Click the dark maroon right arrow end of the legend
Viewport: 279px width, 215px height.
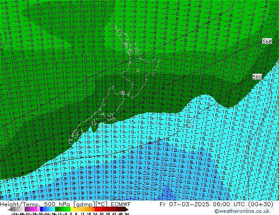[126, 209]
